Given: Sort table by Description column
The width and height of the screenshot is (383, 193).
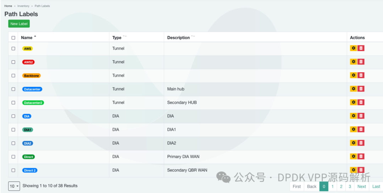Looking at the screenshot, I should click(181, 38).
